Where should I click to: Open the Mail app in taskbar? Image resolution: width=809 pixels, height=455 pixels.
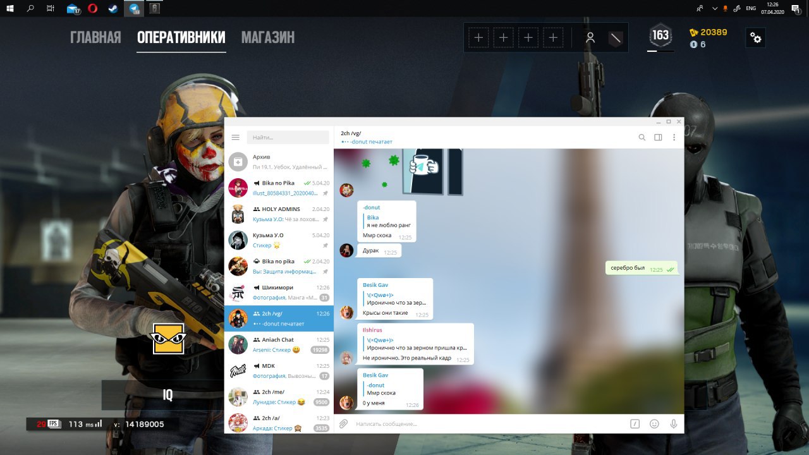(73, 8)
